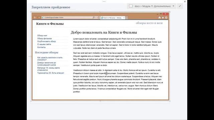Screen dimensions: 214x120
Task: Maximize the embedded browser window
Action: [161, 14]
